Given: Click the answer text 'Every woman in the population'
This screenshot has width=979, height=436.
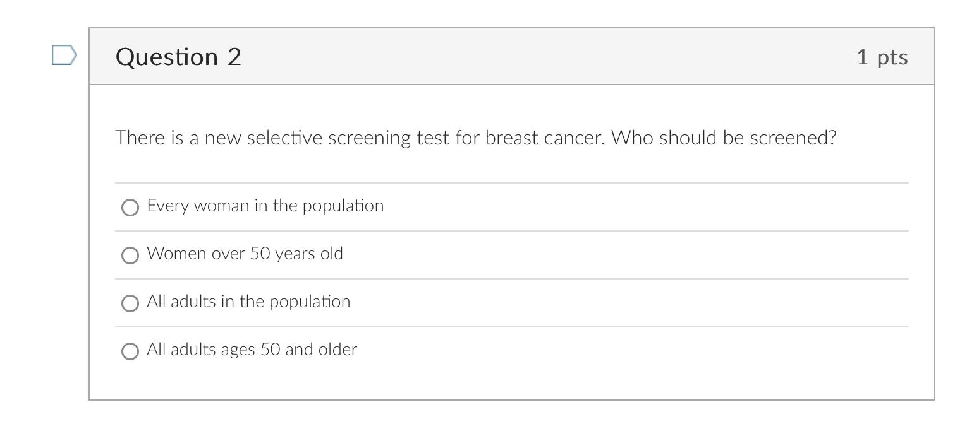Looking at the screenshot, I should [265, 206].
